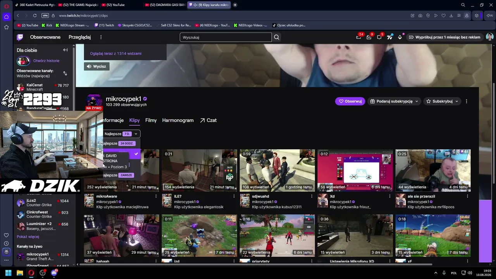
Task: Toggle VPN badge in address bar
Action: pyautogui.click(x=45, y=15)
